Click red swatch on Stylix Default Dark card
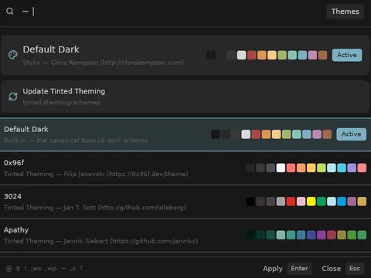The height and width of the screenshot is (278, 371). (x=251, y=55)
